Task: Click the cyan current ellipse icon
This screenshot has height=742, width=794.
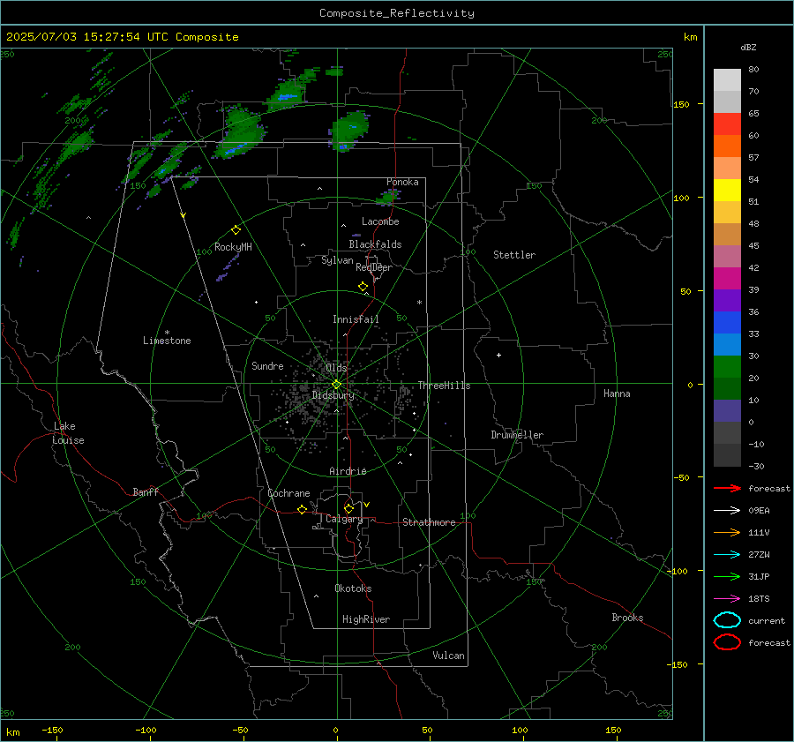Action: 727,620
